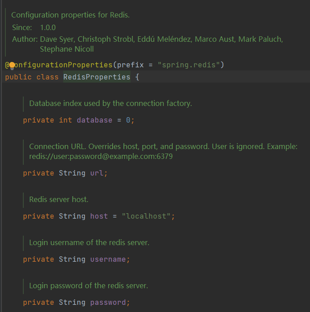Click the yellow intention lightbulb icon
310x312 pixels.
pos(12,66)
